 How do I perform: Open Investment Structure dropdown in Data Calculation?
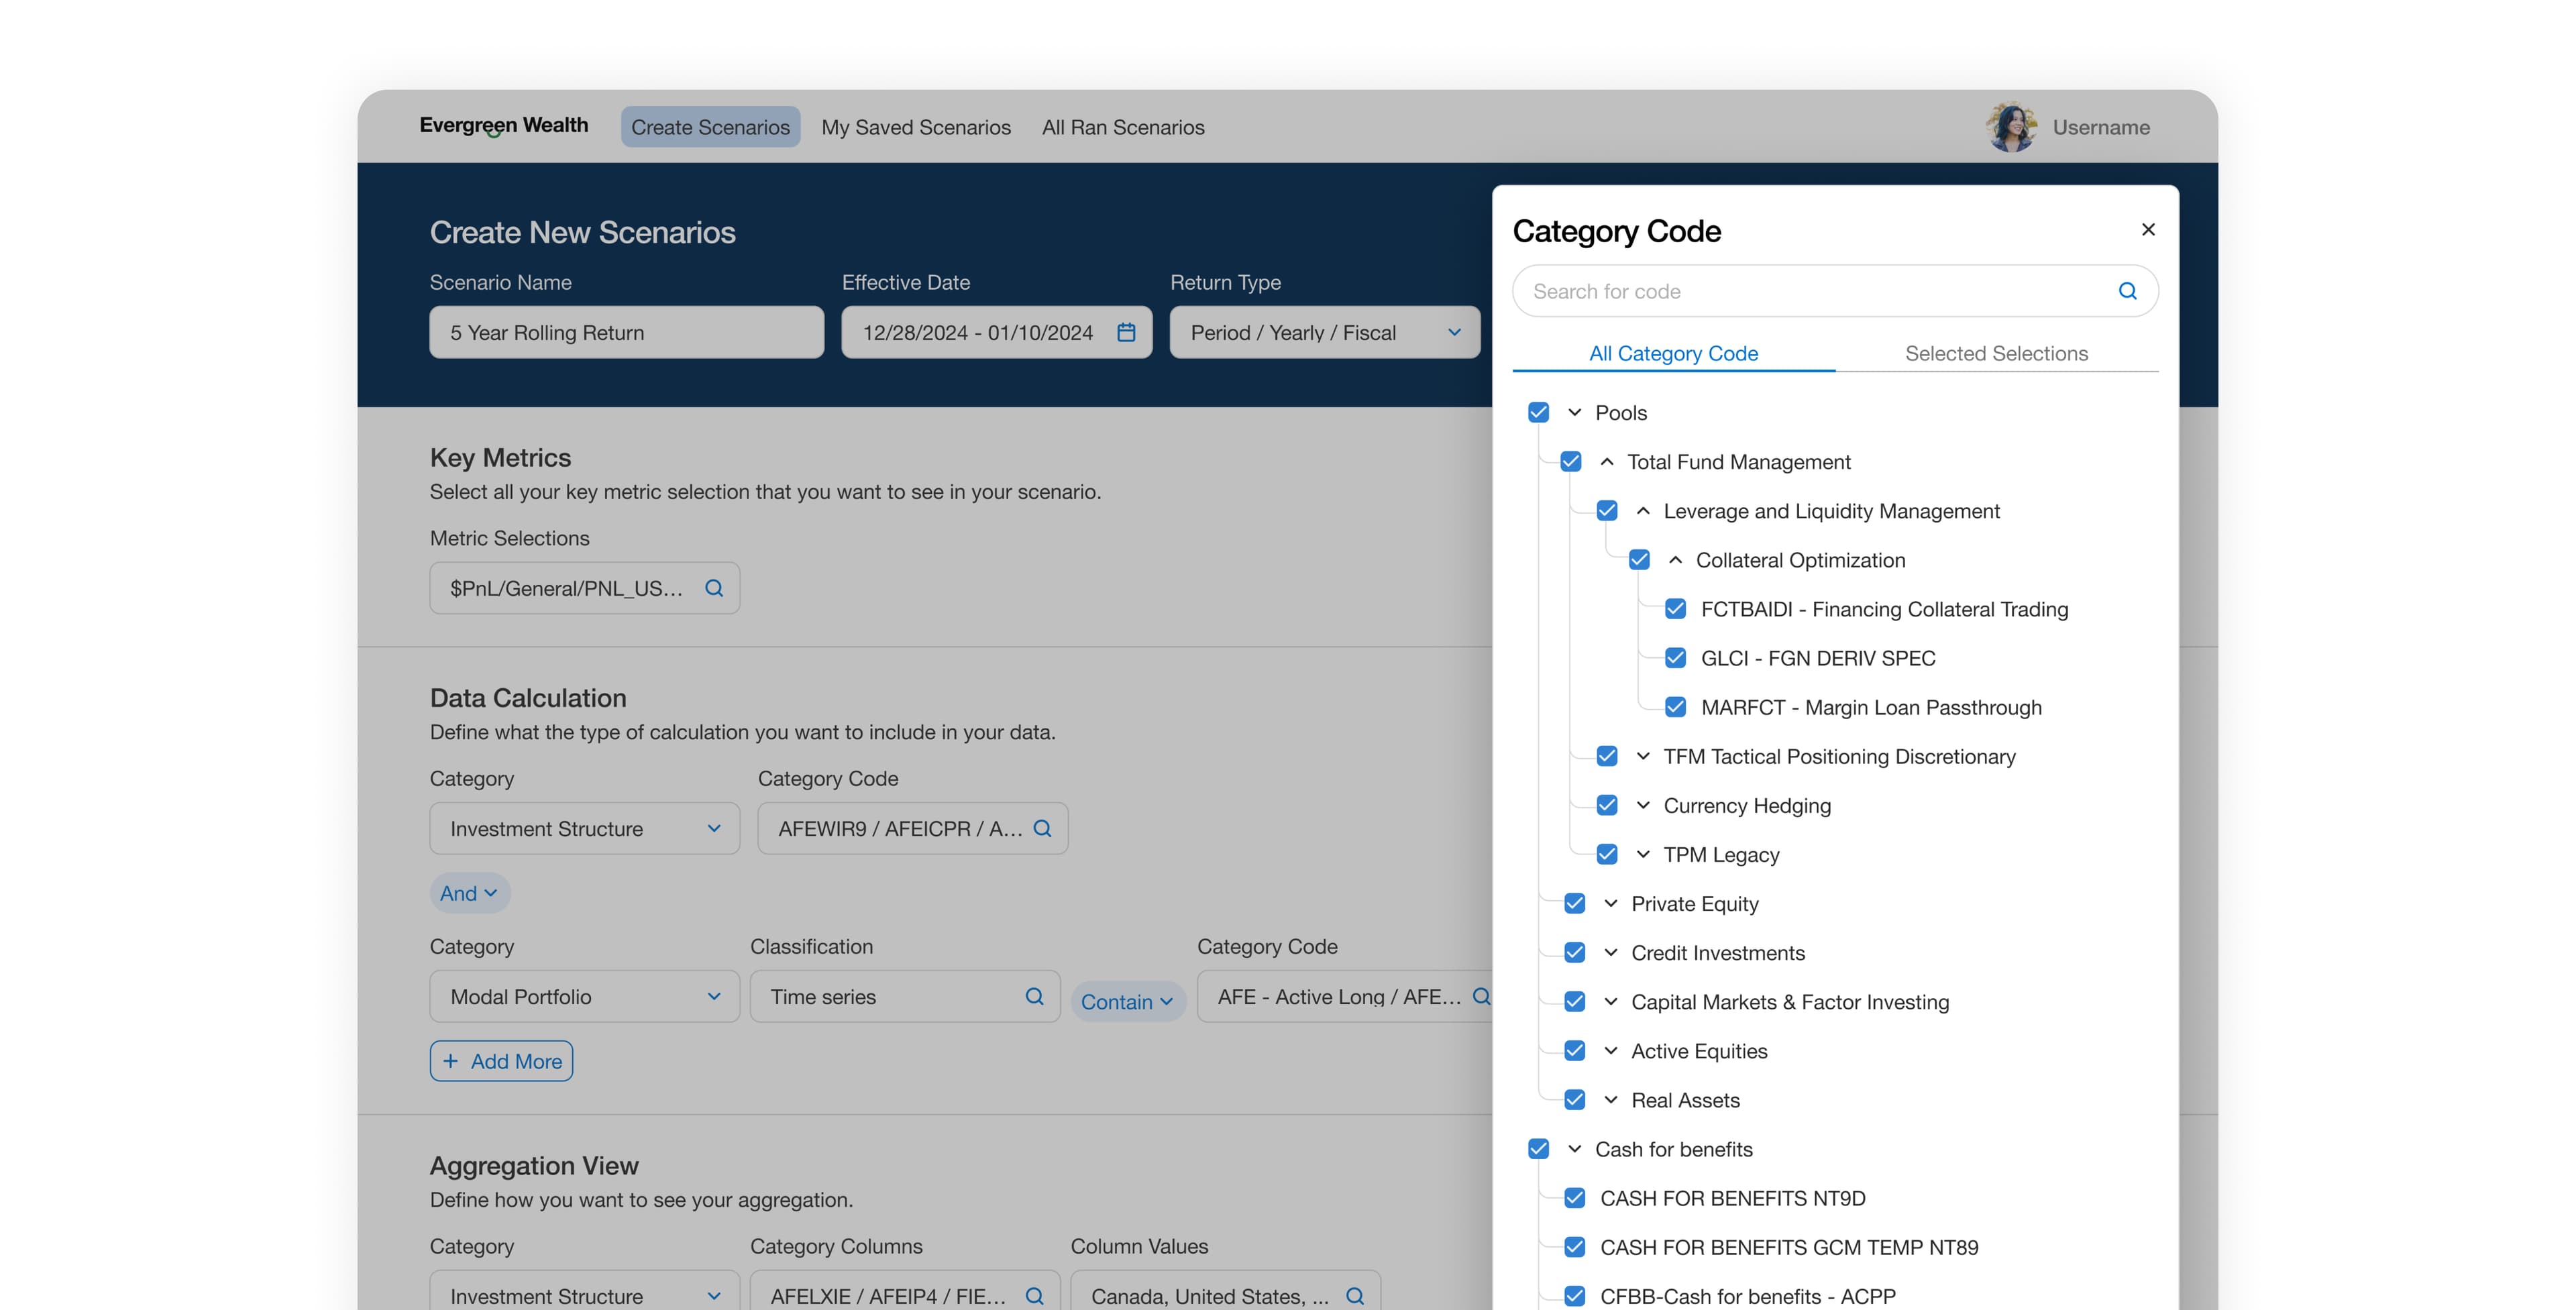click(585, 828)
